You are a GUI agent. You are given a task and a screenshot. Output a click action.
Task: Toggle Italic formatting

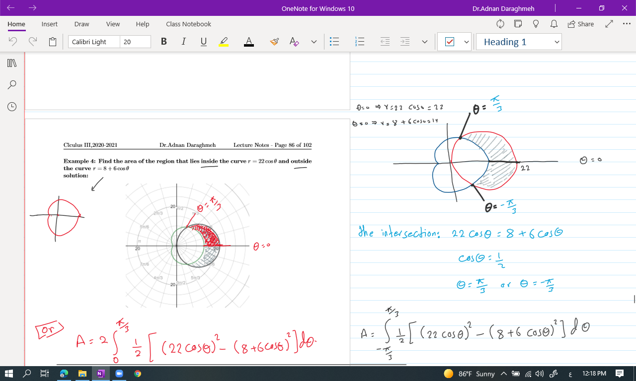click(x=183, y=42)
